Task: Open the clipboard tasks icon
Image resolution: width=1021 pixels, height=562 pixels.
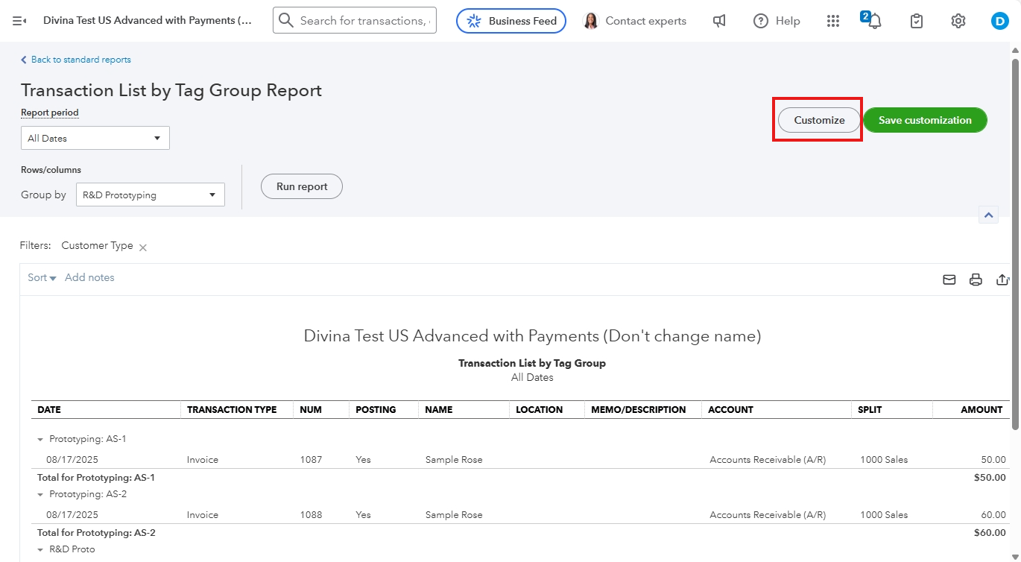Action: pyautogui.click(x=917, y=21)
